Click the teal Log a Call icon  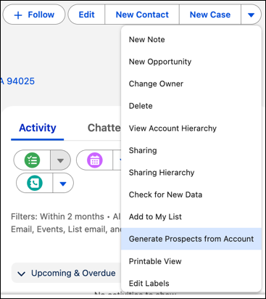35,183
